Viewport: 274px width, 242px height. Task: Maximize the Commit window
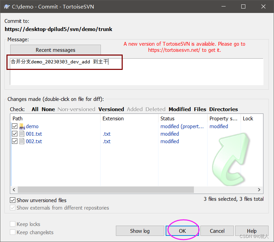(x=243, y=6)
